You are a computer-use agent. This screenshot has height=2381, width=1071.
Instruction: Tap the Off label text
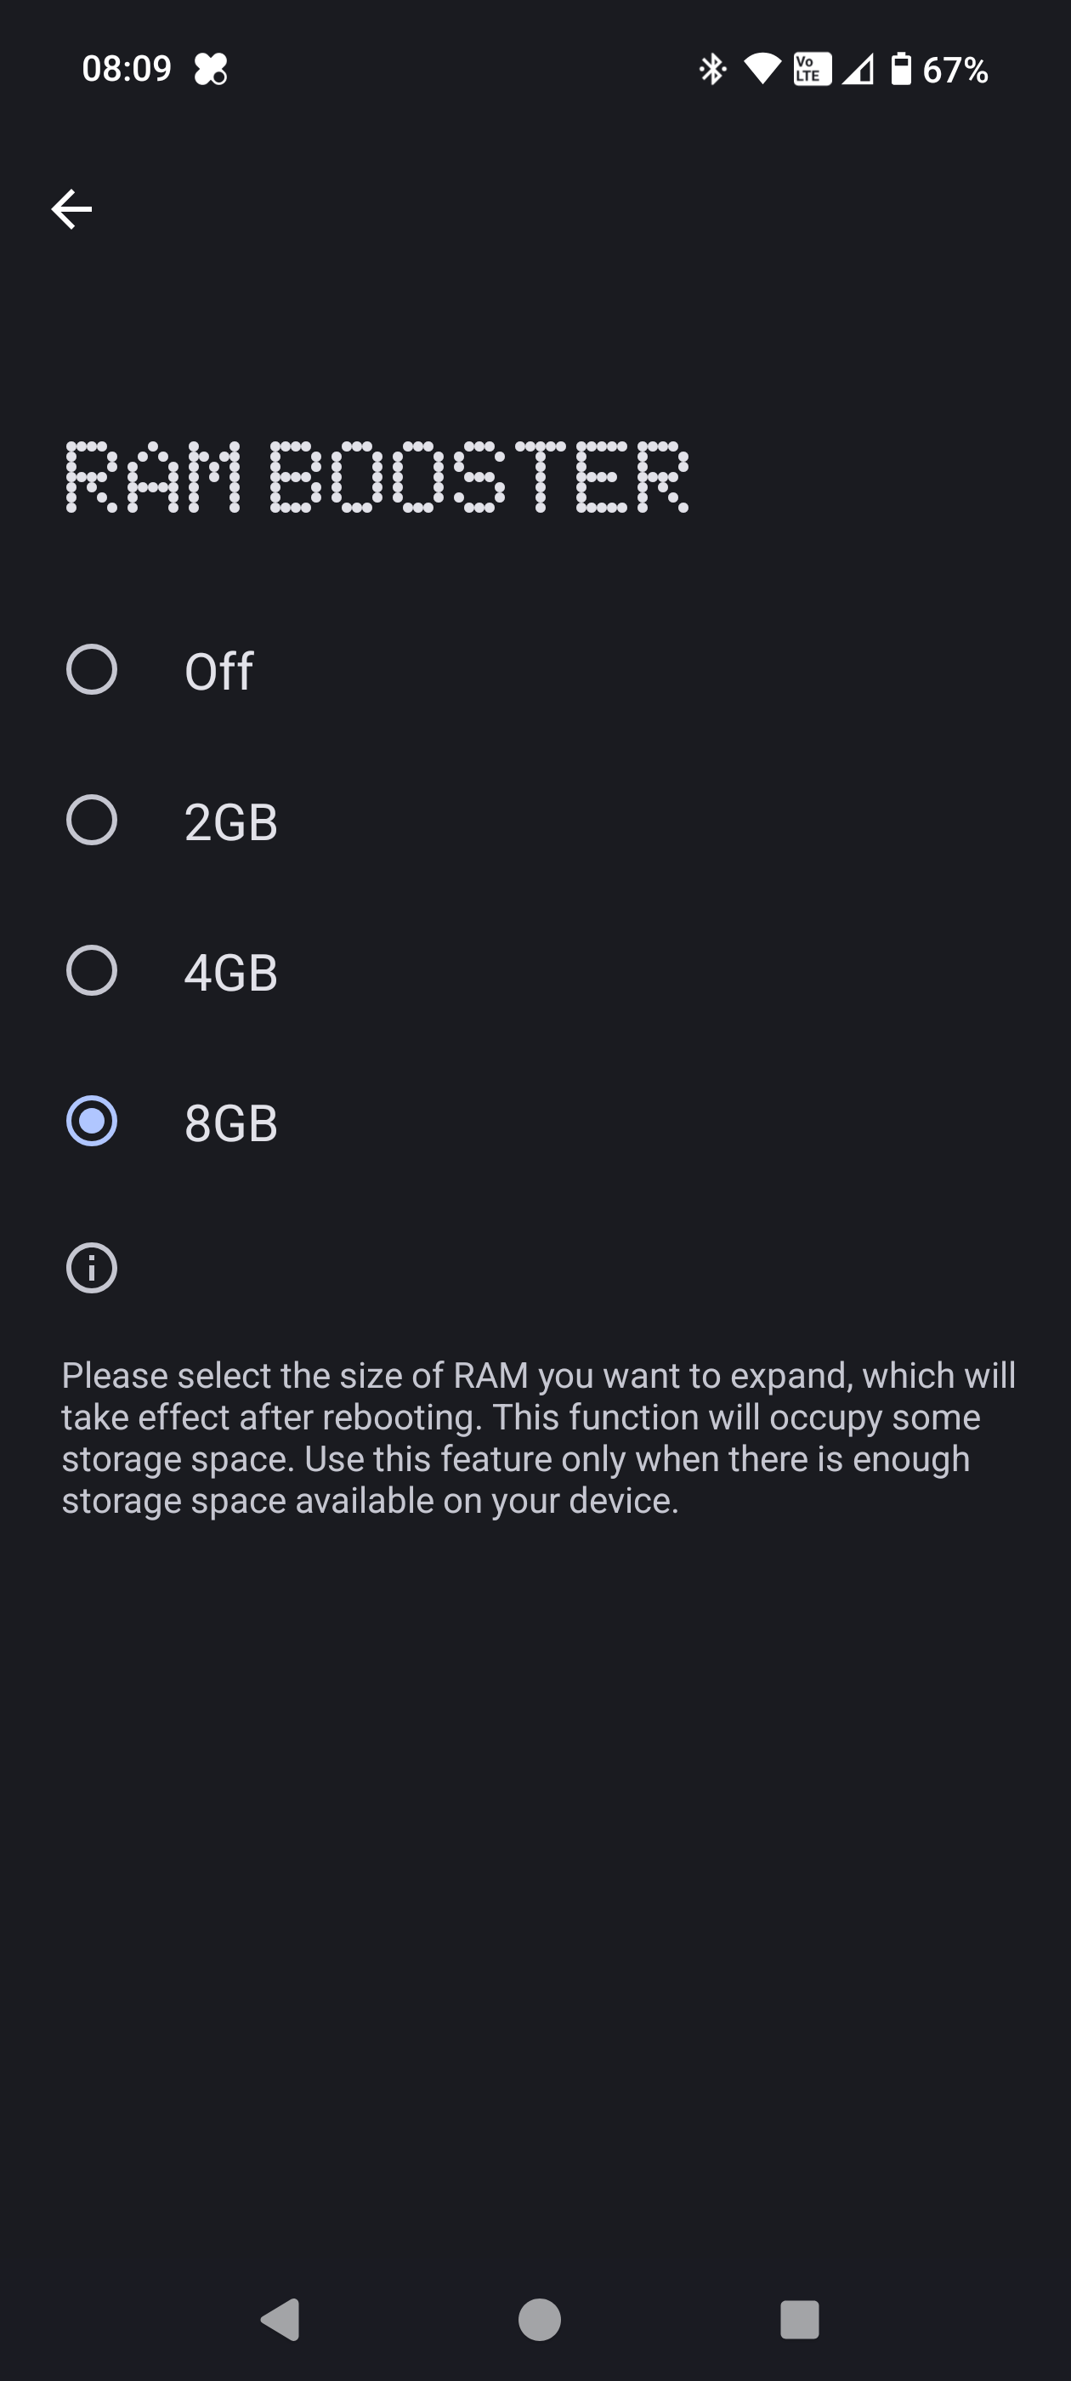tap(219, 671)
